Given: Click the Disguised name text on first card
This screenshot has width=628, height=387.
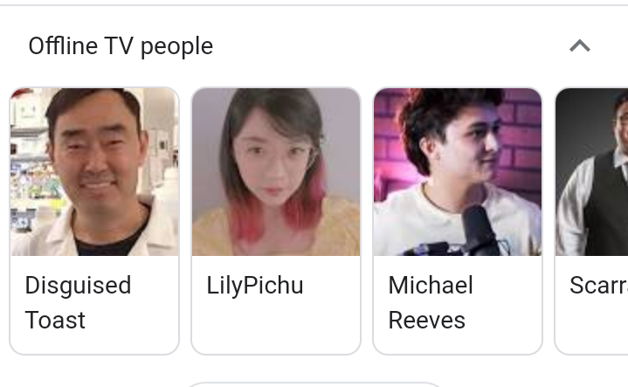Looking at the screenshot, I should [78, 286].
